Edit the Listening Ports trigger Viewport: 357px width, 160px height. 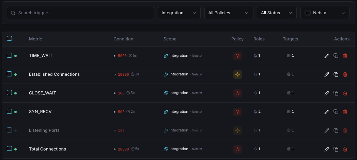point(327,130)
